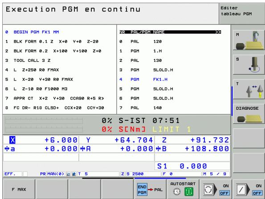Open the DIAGNOSE softkey
Viewport: 265px width, 199px height.
249,114
